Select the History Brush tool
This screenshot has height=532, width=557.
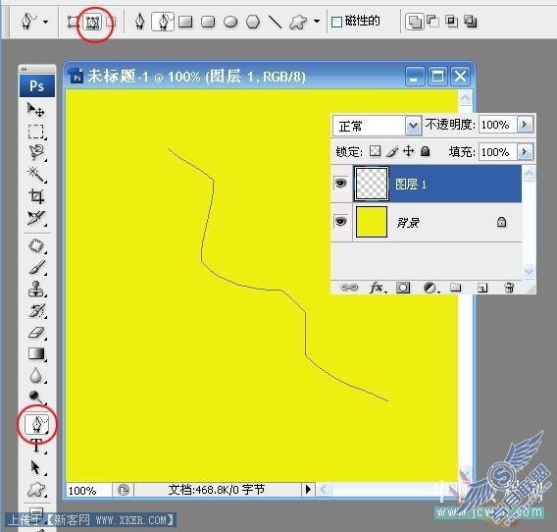(36, 310)
